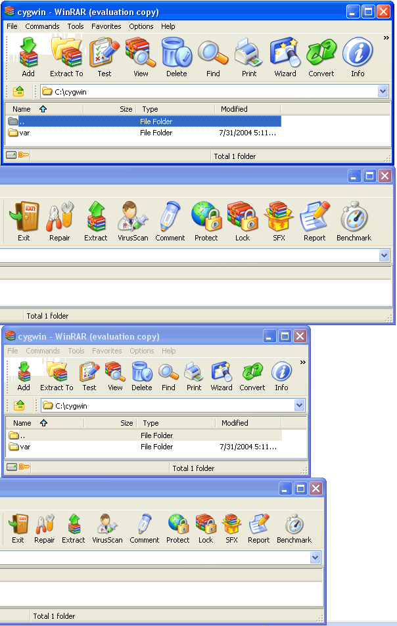Image resolution: width=397 pixels, height=626 pixels.
Task: Select the var folder row in active window
Action: pyautogui.click(x=144, y=133)
